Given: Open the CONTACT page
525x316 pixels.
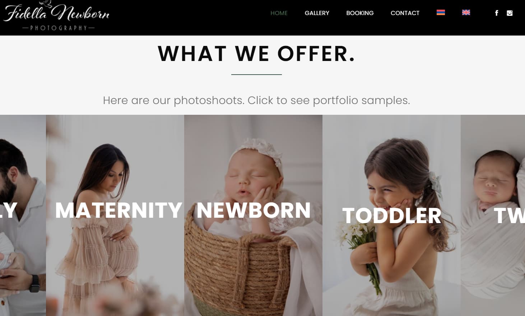Looking at the screenshot, I should point(405,13).
